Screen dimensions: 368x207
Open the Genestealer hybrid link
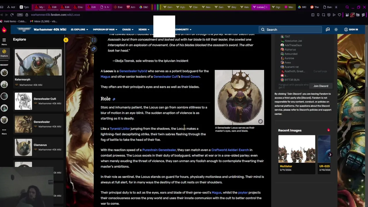coord(133,71)
